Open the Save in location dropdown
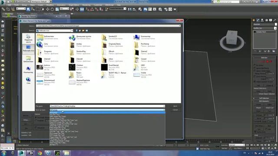Screen dimensions: 278x156 pos(72,31)
